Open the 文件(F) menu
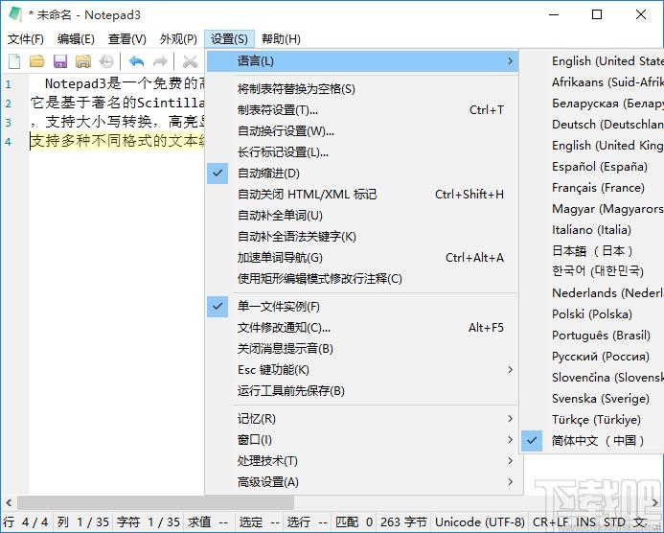Viewport: 664px width, 533px height. 26,39
